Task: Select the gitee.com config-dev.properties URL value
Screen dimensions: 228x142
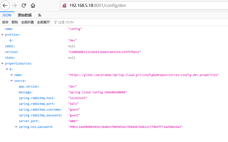Action: [144, 75]
